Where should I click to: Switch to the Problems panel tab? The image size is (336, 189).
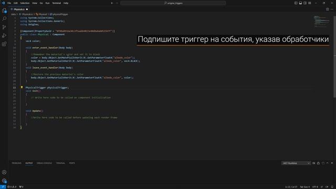tap(16, 163)
